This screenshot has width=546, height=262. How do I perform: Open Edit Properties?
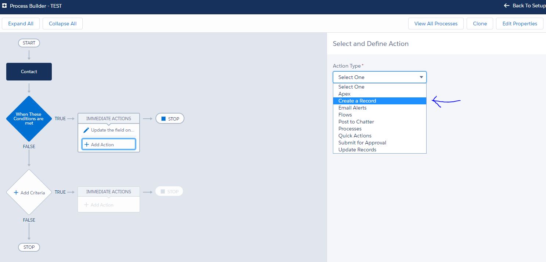click(x=520, y=24)
